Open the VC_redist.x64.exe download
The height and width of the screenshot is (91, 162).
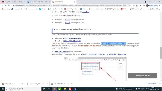pyautogui.click(x=10, y=84)
